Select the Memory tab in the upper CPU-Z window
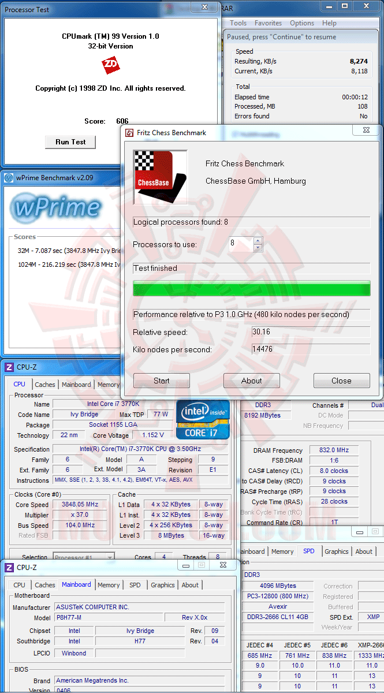The image size is (384, 693). coord(108,385)
